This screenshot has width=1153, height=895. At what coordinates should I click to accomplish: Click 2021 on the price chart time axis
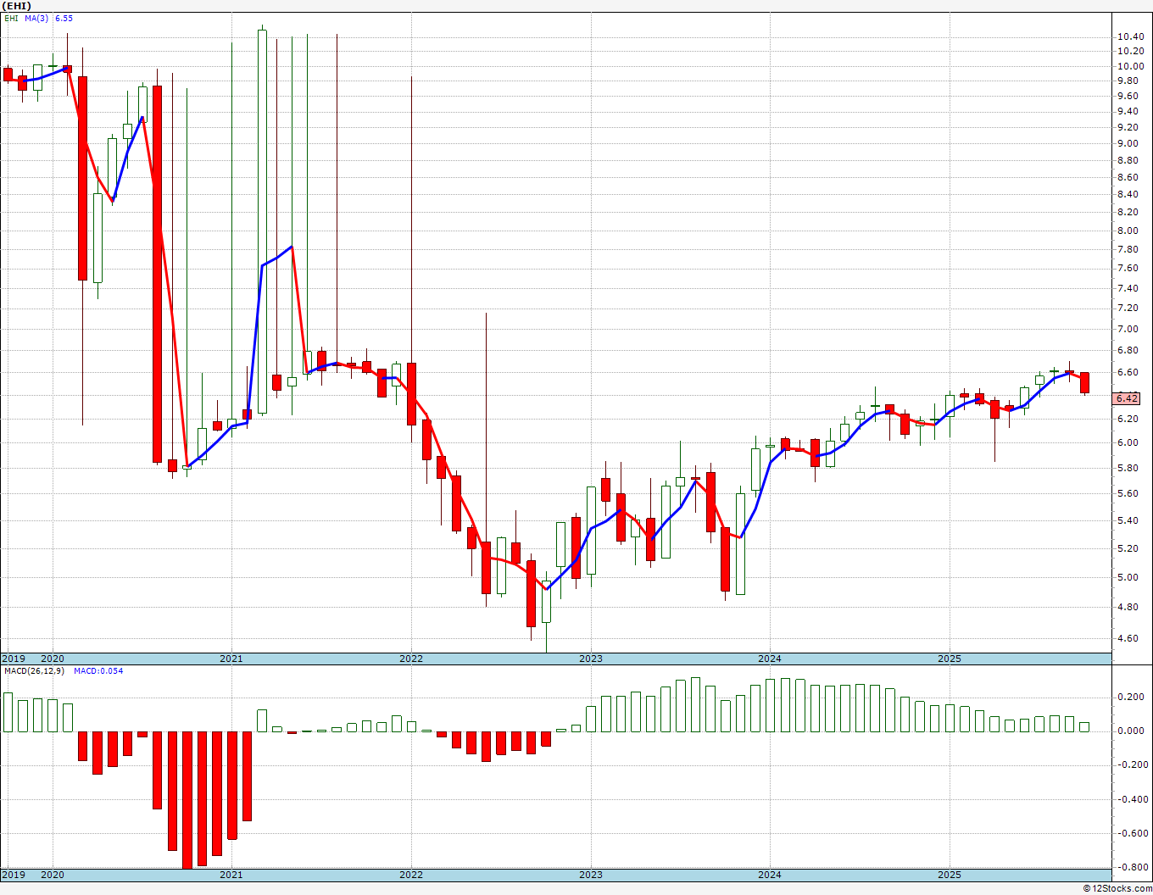coord(231,659)
